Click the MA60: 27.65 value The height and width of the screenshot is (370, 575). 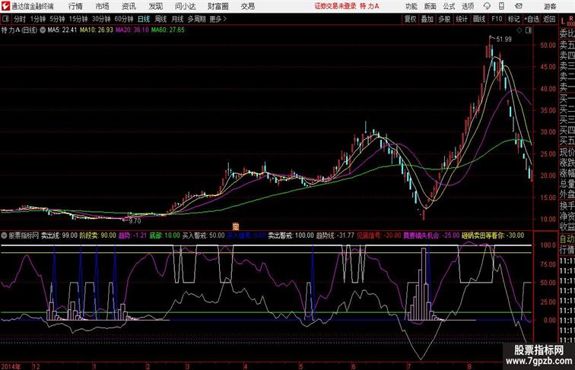(x=168, y=30)
